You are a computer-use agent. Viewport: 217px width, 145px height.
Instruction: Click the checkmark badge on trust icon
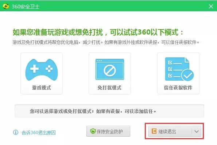point(187,75)
